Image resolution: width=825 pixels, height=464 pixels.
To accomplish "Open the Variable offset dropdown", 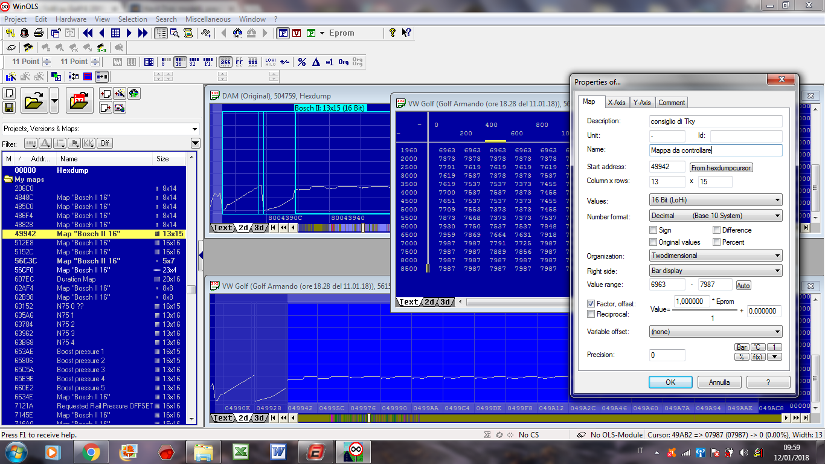I will pyautogui.click(x=716, y=332).
